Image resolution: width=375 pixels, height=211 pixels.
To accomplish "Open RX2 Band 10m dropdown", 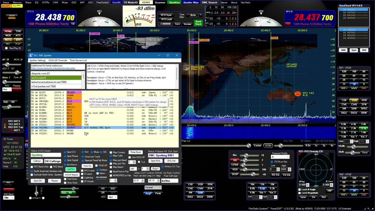I will [8, 198].
